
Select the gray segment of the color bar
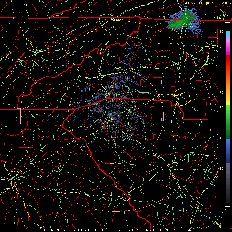[228, 183]
